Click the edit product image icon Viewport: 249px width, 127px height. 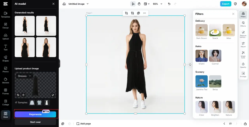tap(53, 95)
